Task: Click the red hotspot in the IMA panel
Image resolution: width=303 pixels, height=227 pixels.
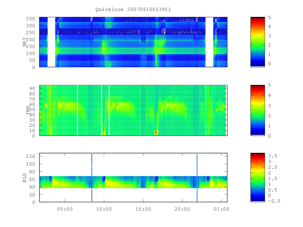Action: pyautogui.click(x=156, y=132)
